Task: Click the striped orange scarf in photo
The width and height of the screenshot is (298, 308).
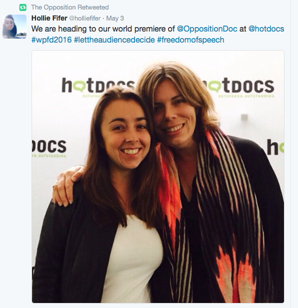Action: pyautogui.click(x=211, y=216)
